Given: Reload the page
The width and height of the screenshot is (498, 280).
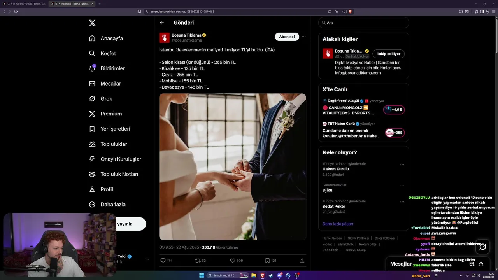Looking at the screenshot, I should click(x=16, y=12).
